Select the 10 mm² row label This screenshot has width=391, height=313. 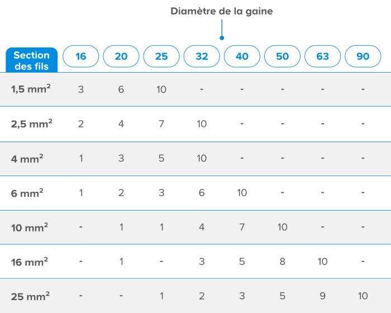29,227
